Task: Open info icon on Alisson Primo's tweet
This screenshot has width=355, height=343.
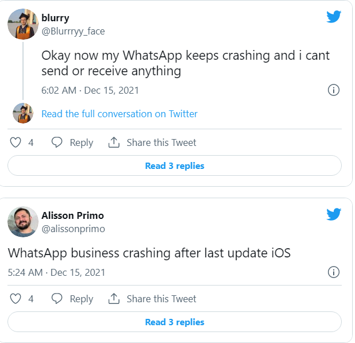Action: tap(333, 272)
